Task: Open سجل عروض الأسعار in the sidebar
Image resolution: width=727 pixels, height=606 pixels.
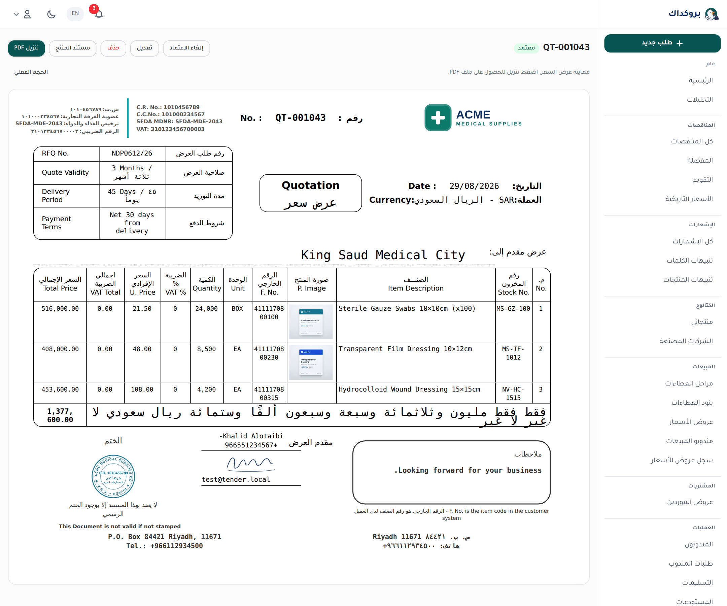Action: [682, 460]
